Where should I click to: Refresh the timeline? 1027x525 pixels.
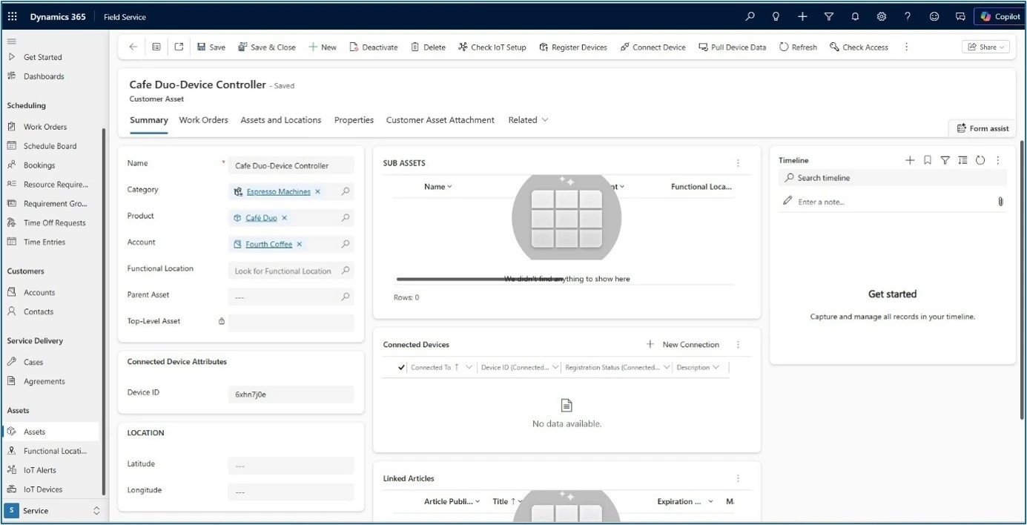coord(980,160)
